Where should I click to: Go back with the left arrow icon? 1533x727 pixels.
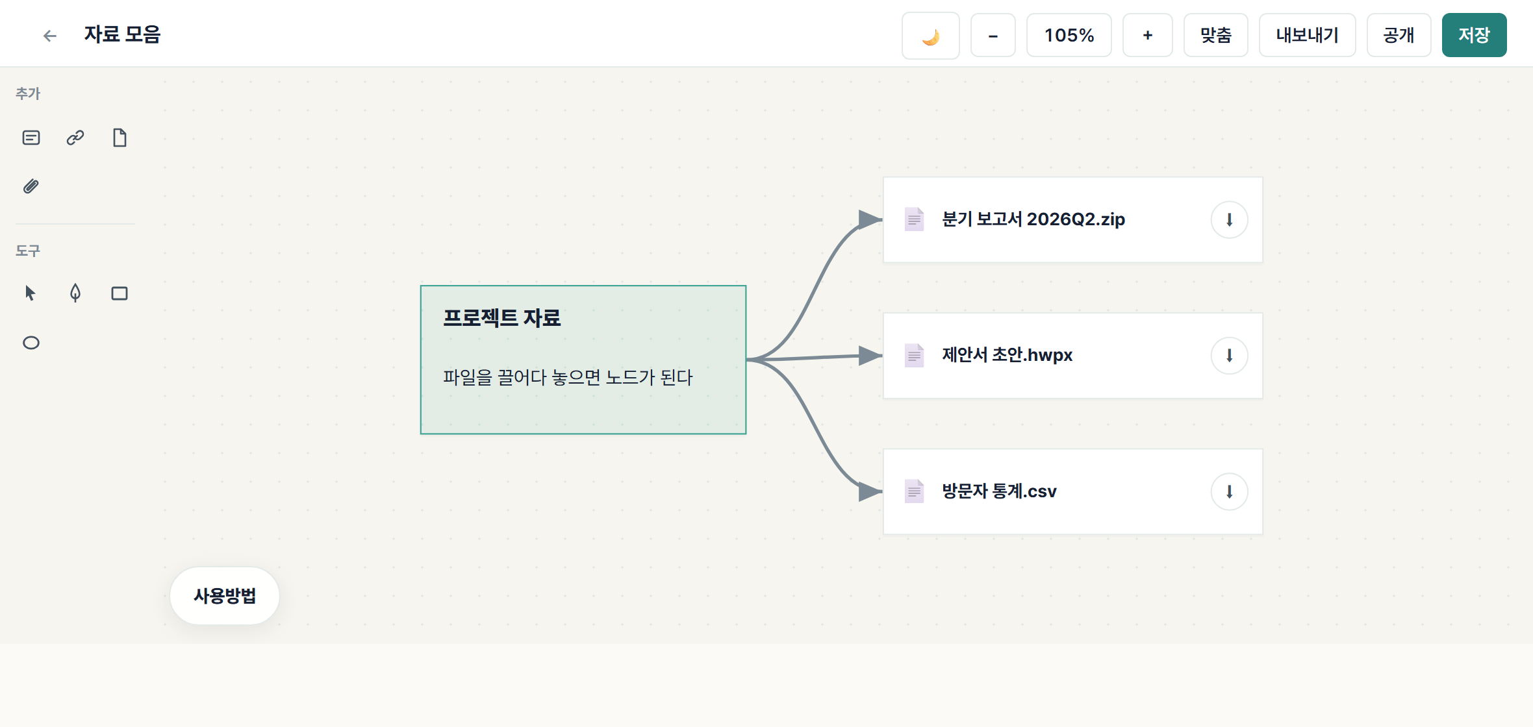[50, 36]
